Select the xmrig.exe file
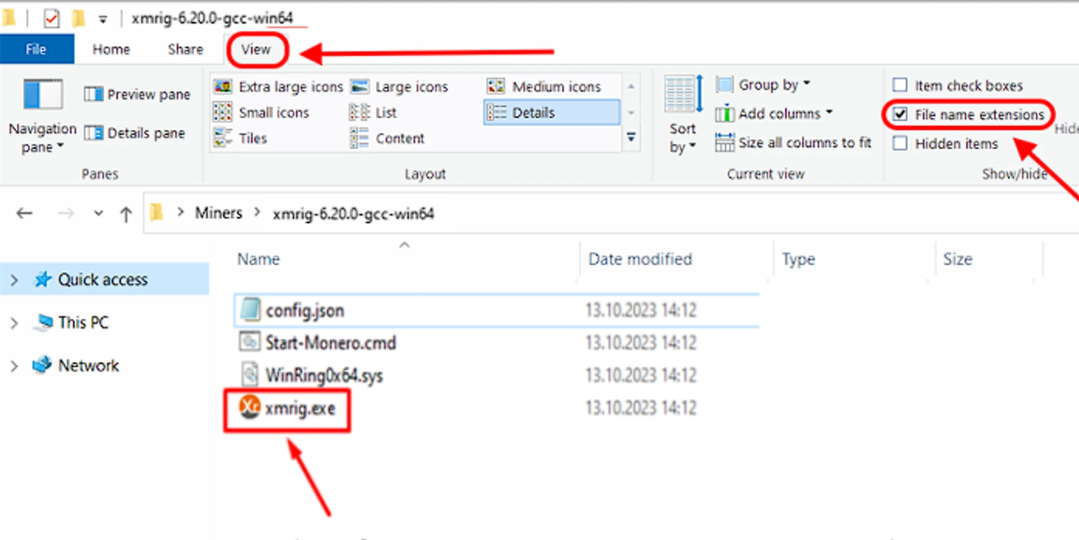The image size is (1079, 540). coord(299,409)
